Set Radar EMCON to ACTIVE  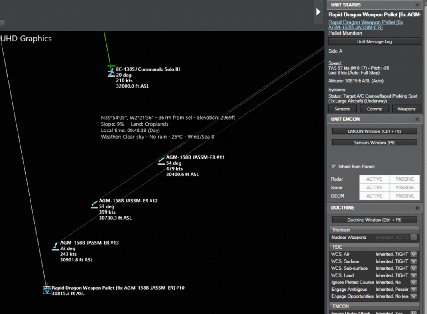click(x=374, y=179)
